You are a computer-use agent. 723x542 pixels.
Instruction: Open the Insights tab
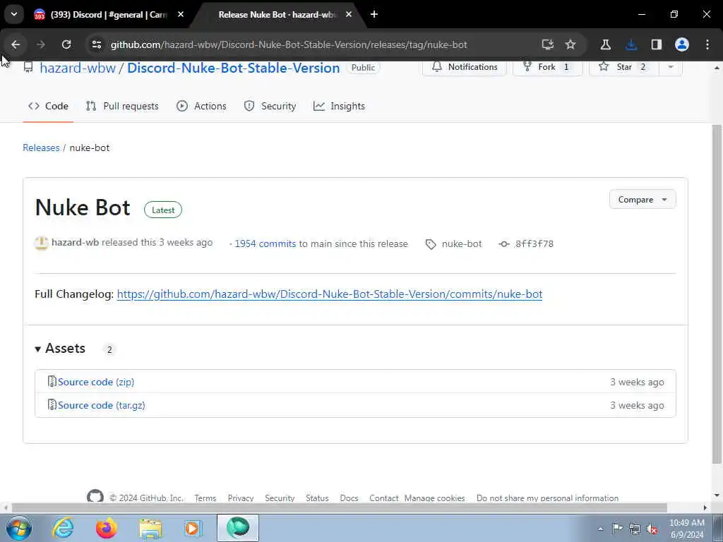339,106
